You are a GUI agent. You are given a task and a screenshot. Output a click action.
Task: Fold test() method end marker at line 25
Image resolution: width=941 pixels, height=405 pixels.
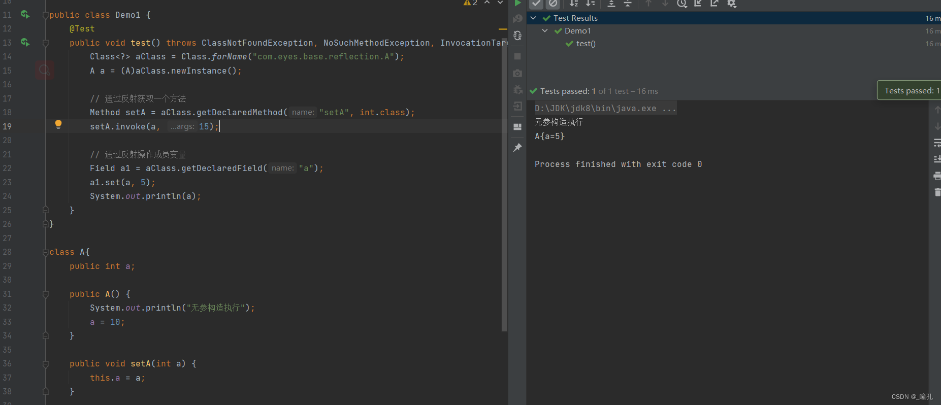[46, 210]
